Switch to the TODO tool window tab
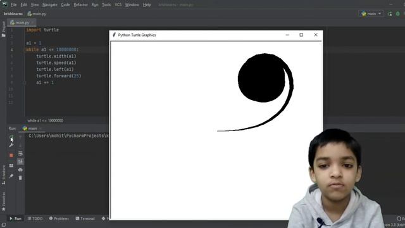 35,218
